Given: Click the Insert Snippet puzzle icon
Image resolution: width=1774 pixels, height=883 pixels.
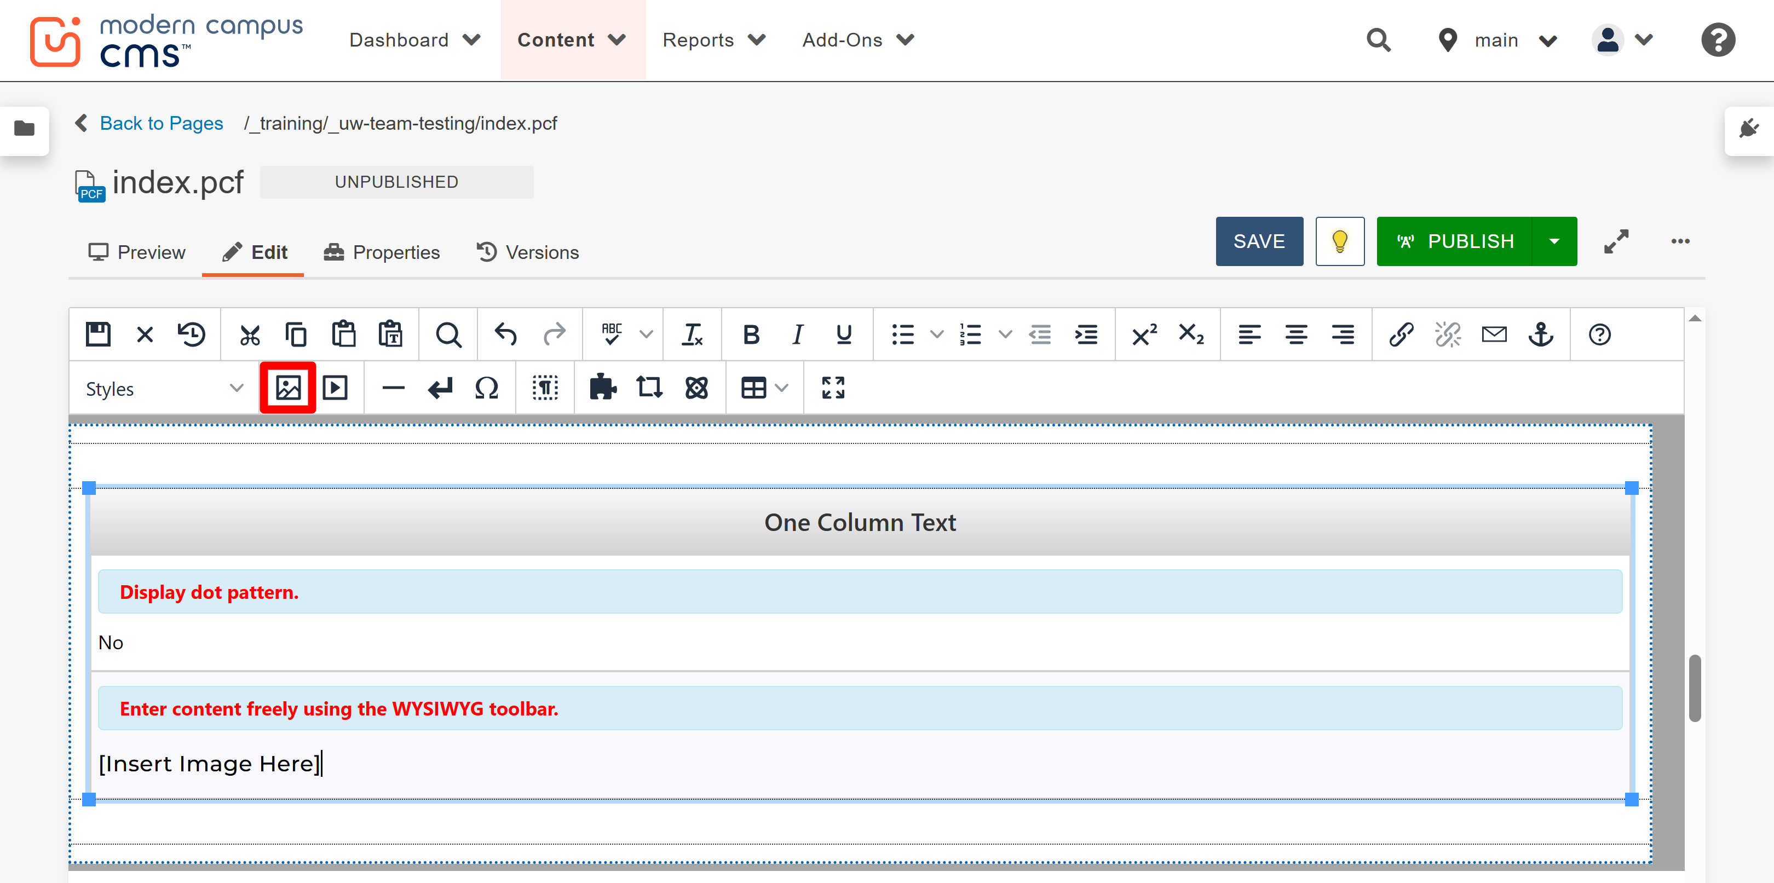Looking at the screenshot, I should (603, 388).
